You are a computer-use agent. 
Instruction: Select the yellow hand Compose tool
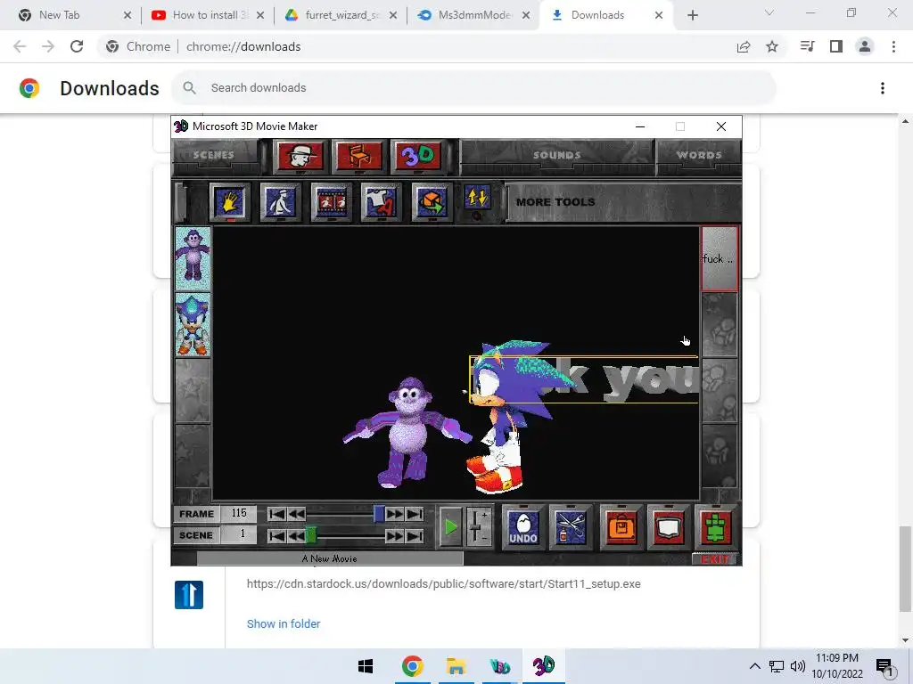(229, 202)
